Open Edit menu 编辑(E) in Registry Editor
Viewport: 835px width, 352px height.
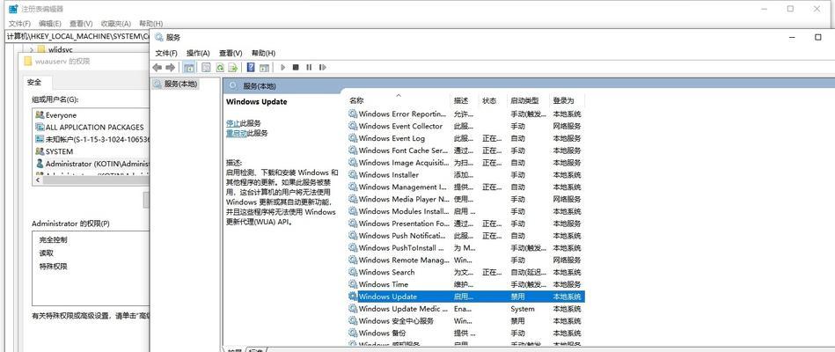50,24
